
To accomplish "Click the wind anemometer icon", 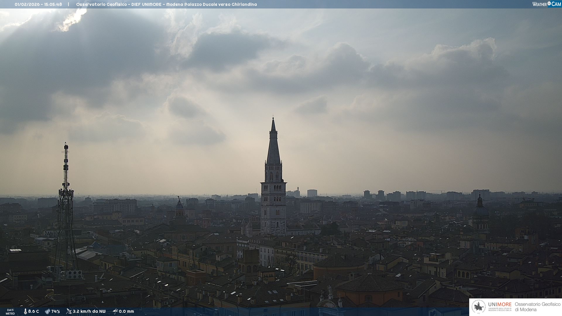I will pyautogui.click(x=69, y=311).
